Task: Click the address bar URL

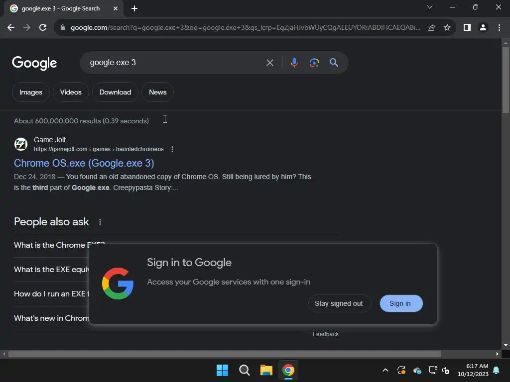Action: pyautogui.click(x=245, y=28)
